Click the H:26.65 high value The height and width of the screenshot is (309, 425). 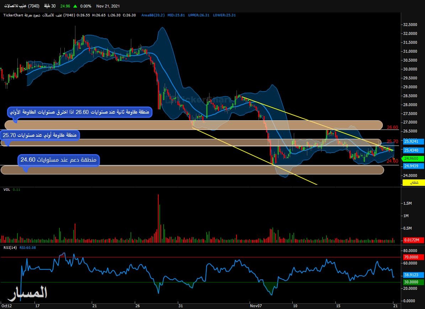pos(99,15)
